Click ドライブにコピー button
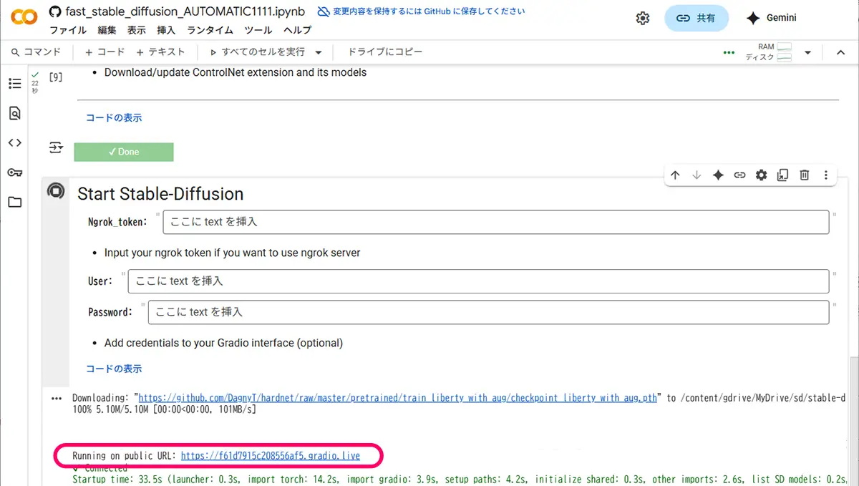Viewport: 859px width, 486px height. 385,52
